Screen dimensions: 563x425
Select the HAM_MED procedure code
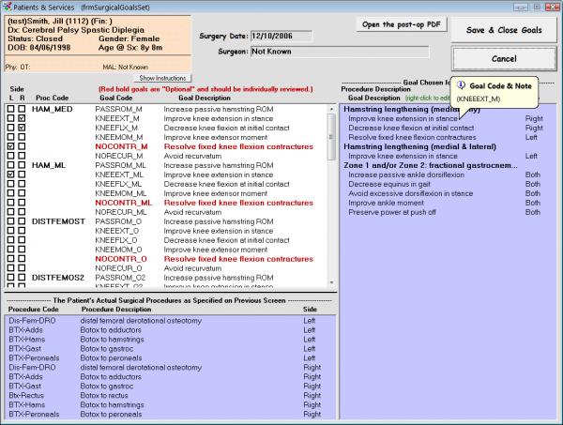coord(52,109)
